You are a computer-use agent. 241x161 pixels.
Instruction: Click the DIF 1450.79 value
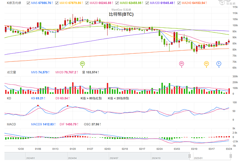[69, 124]
